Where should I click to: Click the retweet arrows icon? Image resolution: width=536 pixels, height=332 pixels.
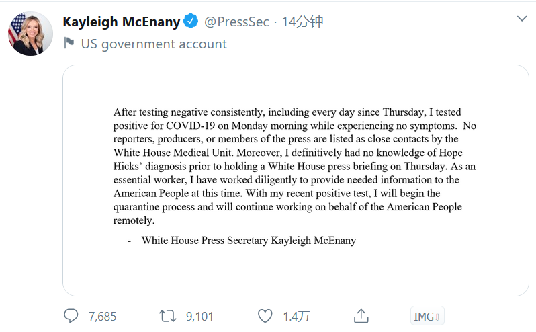167,316
